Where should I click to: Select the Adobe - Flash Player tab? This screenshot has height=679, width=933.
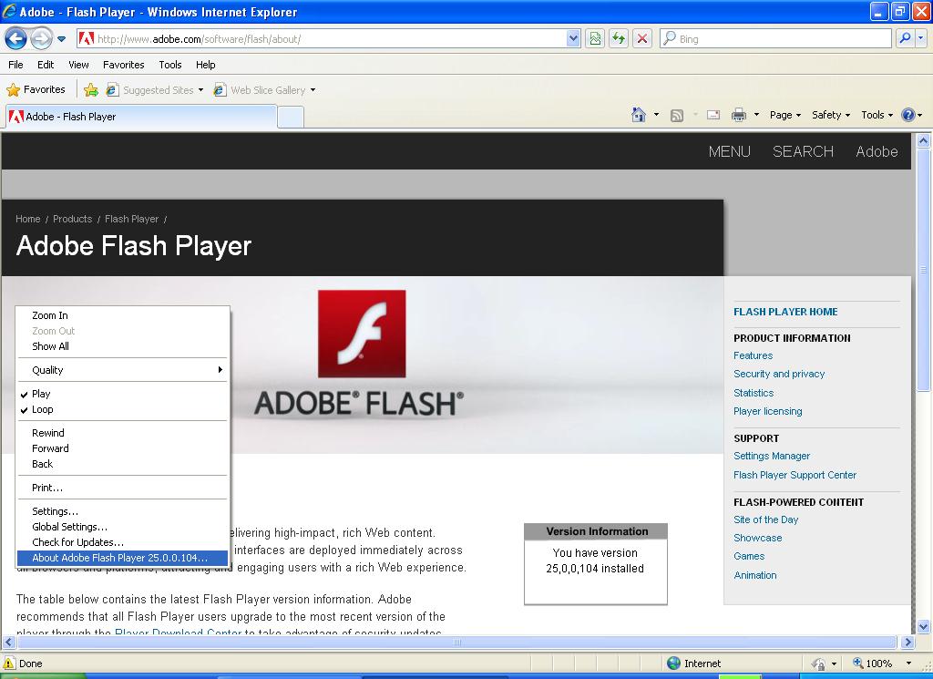[141, 117]
